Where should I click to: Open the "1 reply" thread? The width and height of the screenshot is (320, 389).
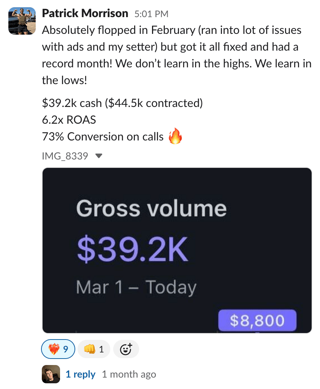pos(80,374)
